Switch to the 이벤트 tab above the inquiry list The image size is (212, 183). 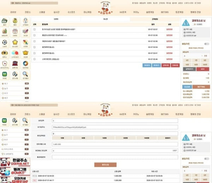click(x=56, y=19)
